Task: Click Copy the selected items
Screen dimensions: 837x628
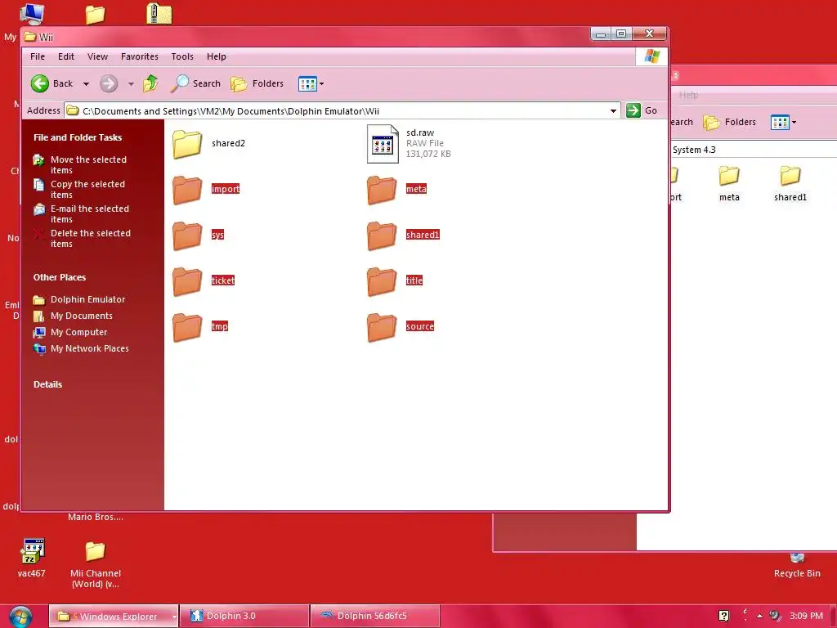Action: (87, 190)
